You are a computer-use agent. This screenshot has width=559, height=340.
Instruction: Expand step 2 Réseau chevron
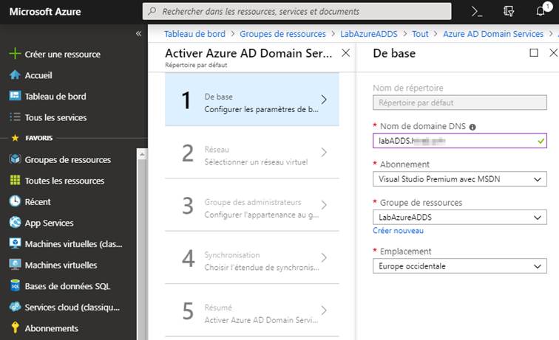click(324, 152)
